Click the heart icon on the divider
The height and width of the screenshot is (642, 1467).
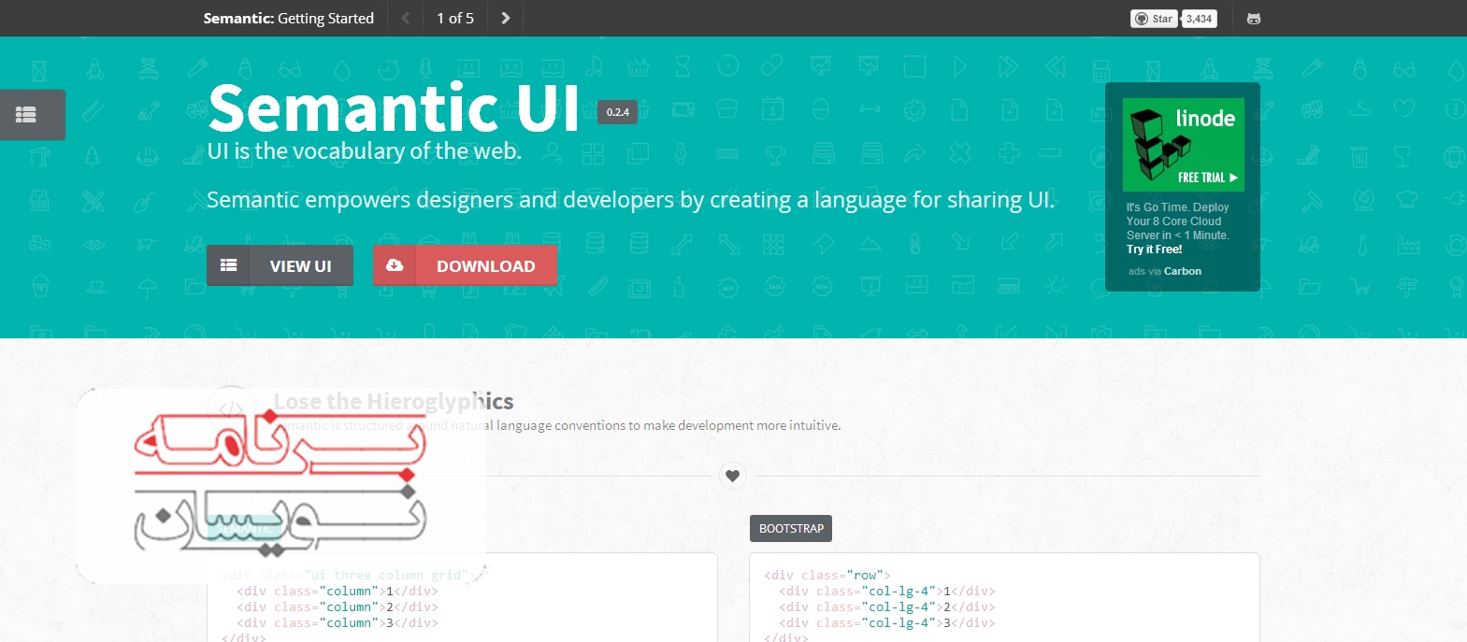733,476
